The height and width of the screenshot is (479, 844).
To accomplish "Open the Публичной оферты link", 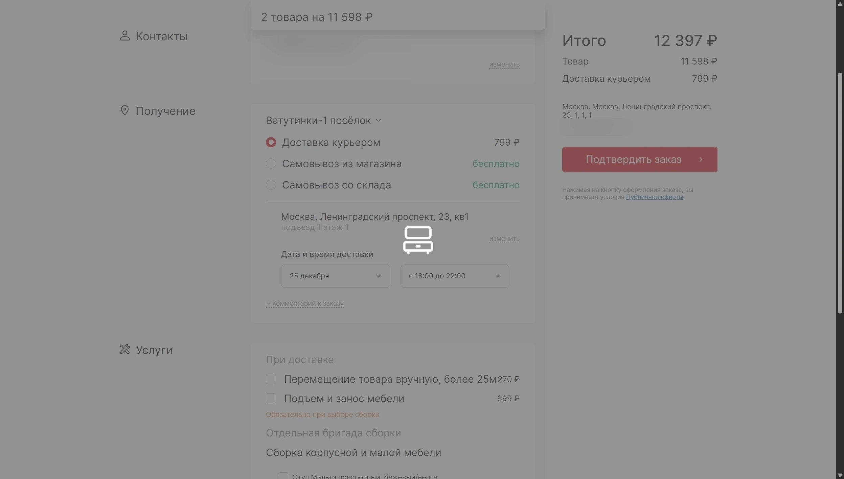I will [654, 197].
